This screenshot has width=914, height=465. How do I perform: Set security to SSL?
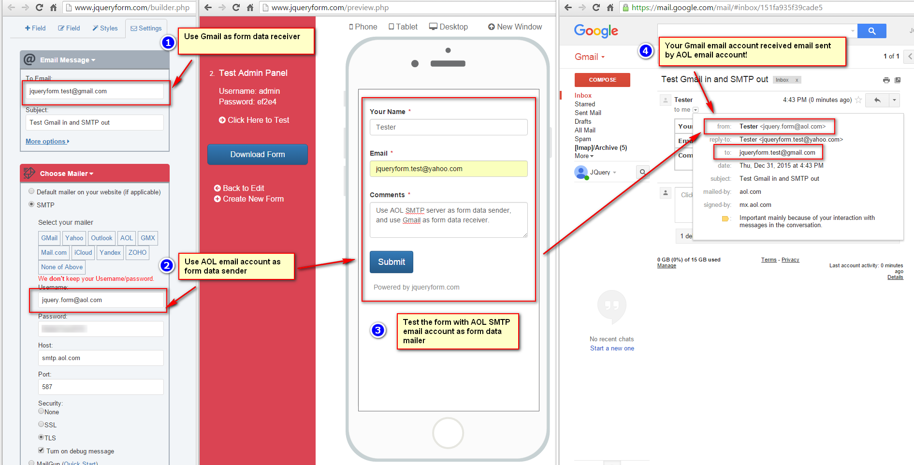coord(41,424)
